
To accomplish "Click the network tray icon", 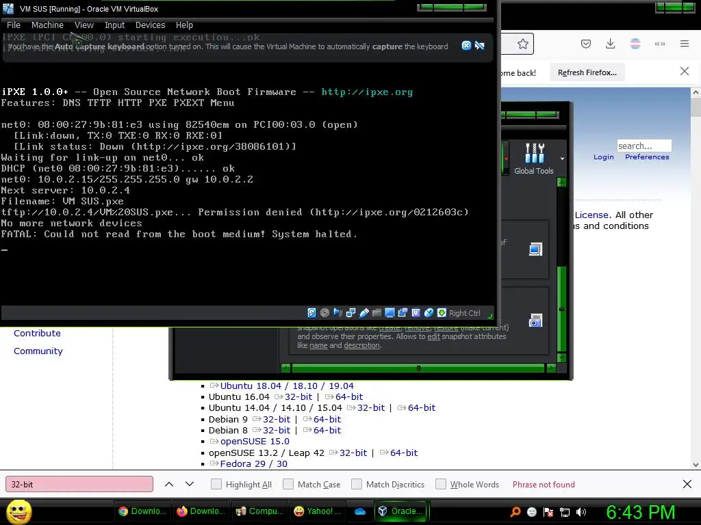I will click(565, 511).
